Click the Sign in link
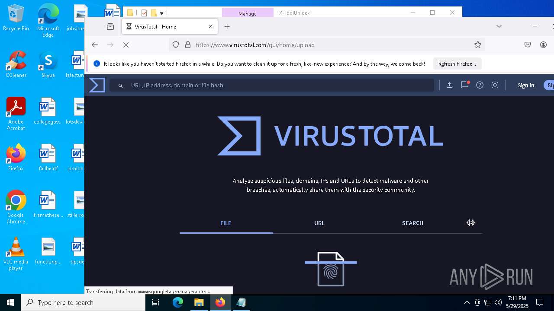Screen dimensions: 554x311 (526, 85)
